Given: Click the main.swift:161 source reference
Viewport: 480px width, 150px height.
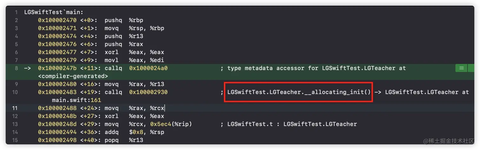Looking at the screenshot, I should [77, 100].
